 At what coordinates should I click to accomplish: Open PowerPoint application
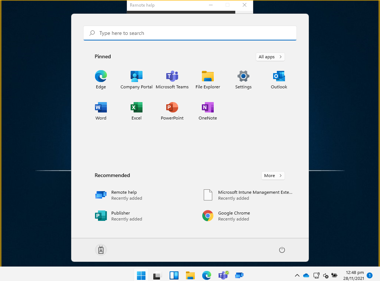point(172,111)
